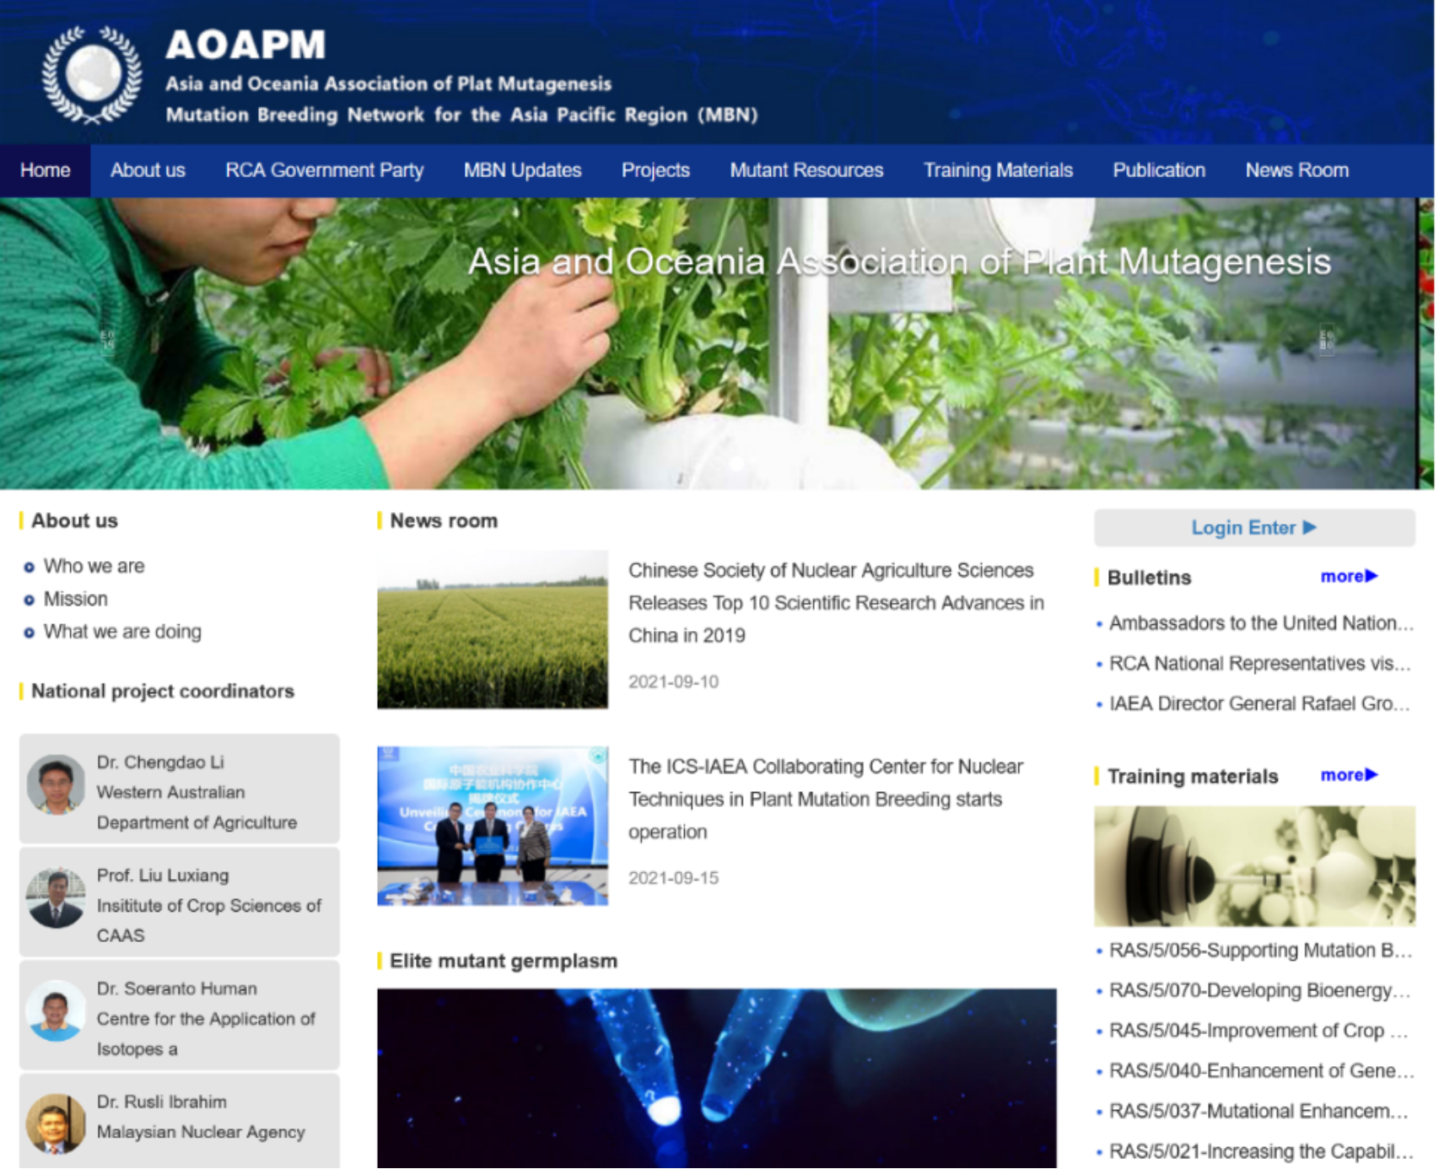This screenshot has height=1169, width=1455.
Task: Select the Training Materials nav tab
Action: coord(997,170)
